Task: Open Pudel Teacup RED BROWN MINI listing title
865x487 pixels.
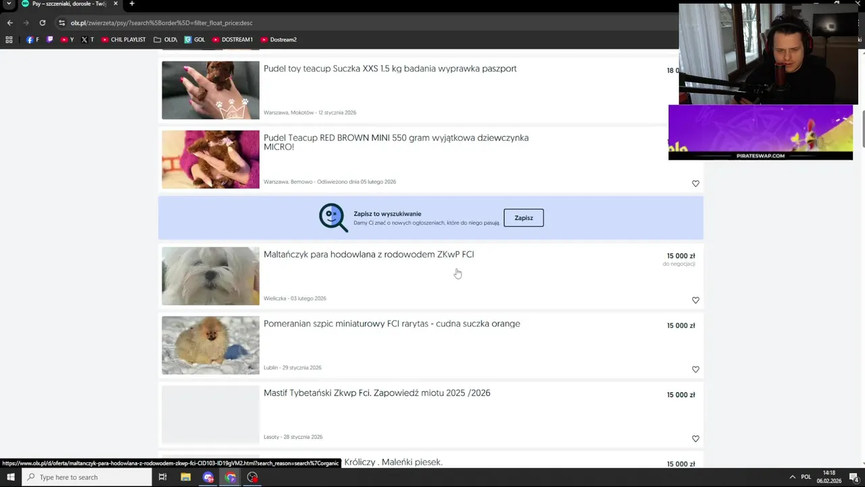Action: (x=396, y=142)
